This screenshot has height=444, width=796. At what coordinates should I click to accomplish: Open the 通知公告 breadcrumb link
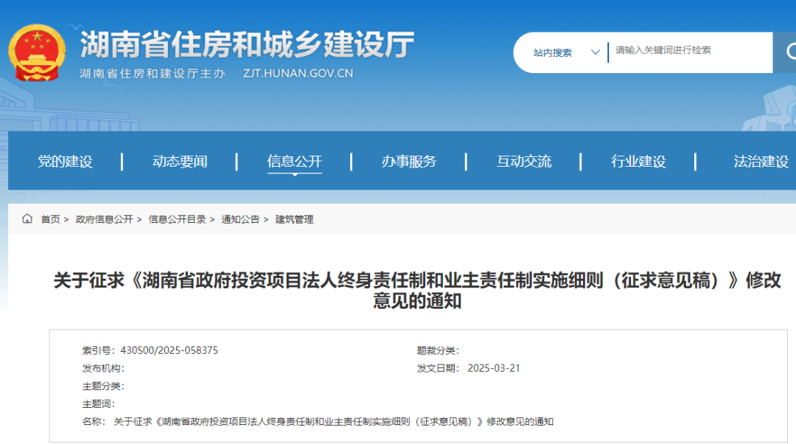[242, 219]
